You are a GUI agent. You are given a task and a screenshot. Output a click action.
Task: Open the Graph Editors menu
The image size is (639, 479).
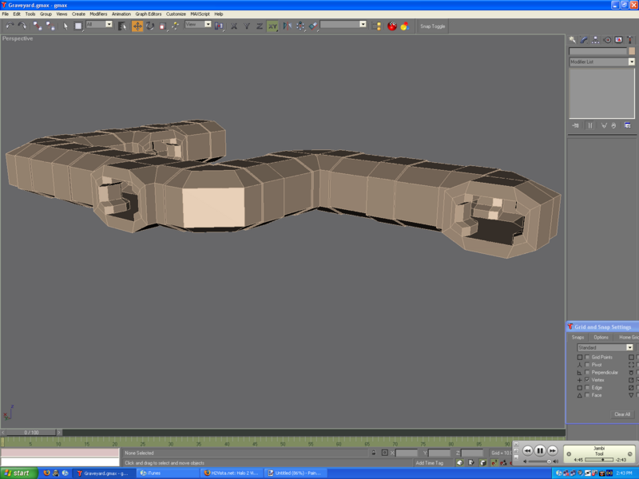[149, 14]
